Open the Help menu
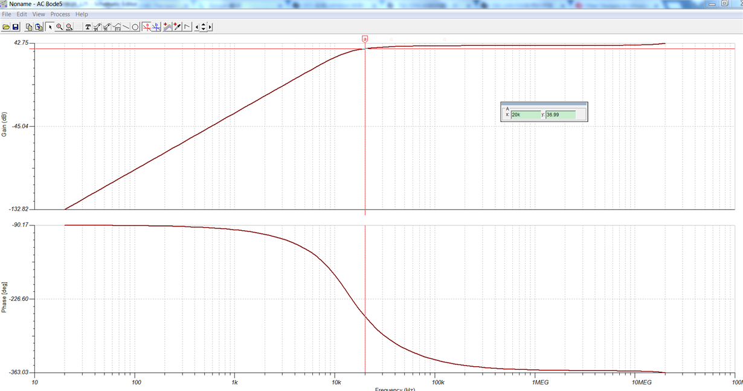The width and height of the screenshot is (743, 391). tap(82, 14)
